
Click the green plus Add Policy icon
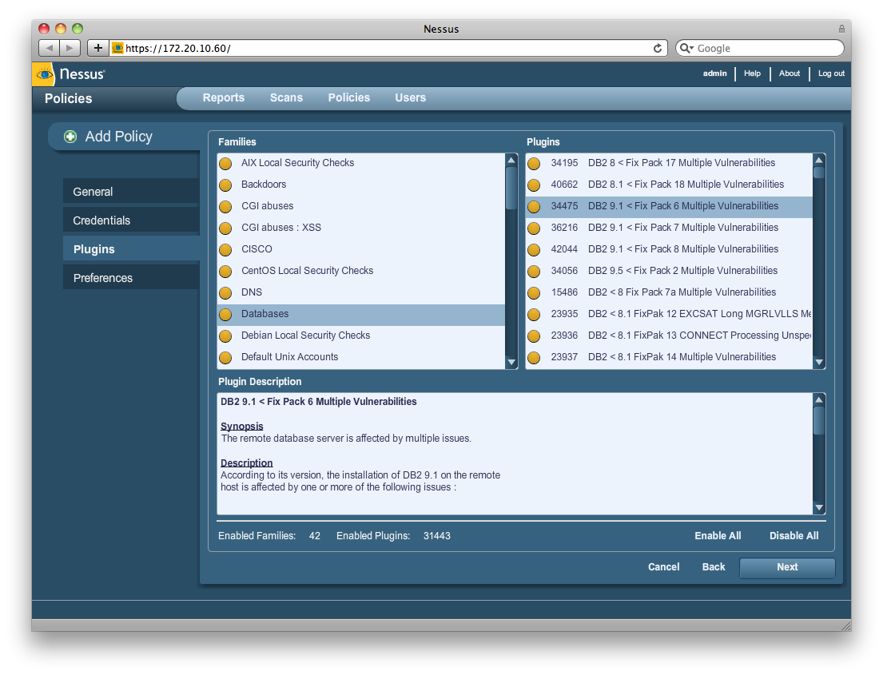[70, 137]
